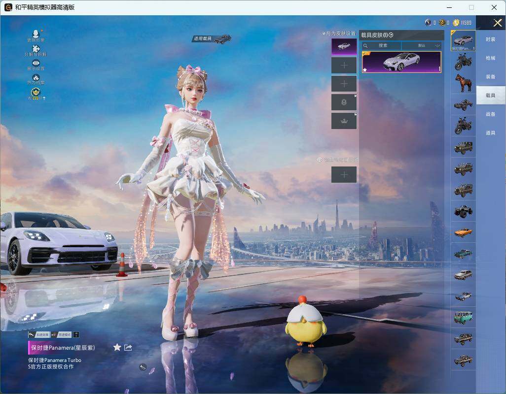Add a skin to the second empty plus slot
Screen dimensions: 506x394
point(344,84)
